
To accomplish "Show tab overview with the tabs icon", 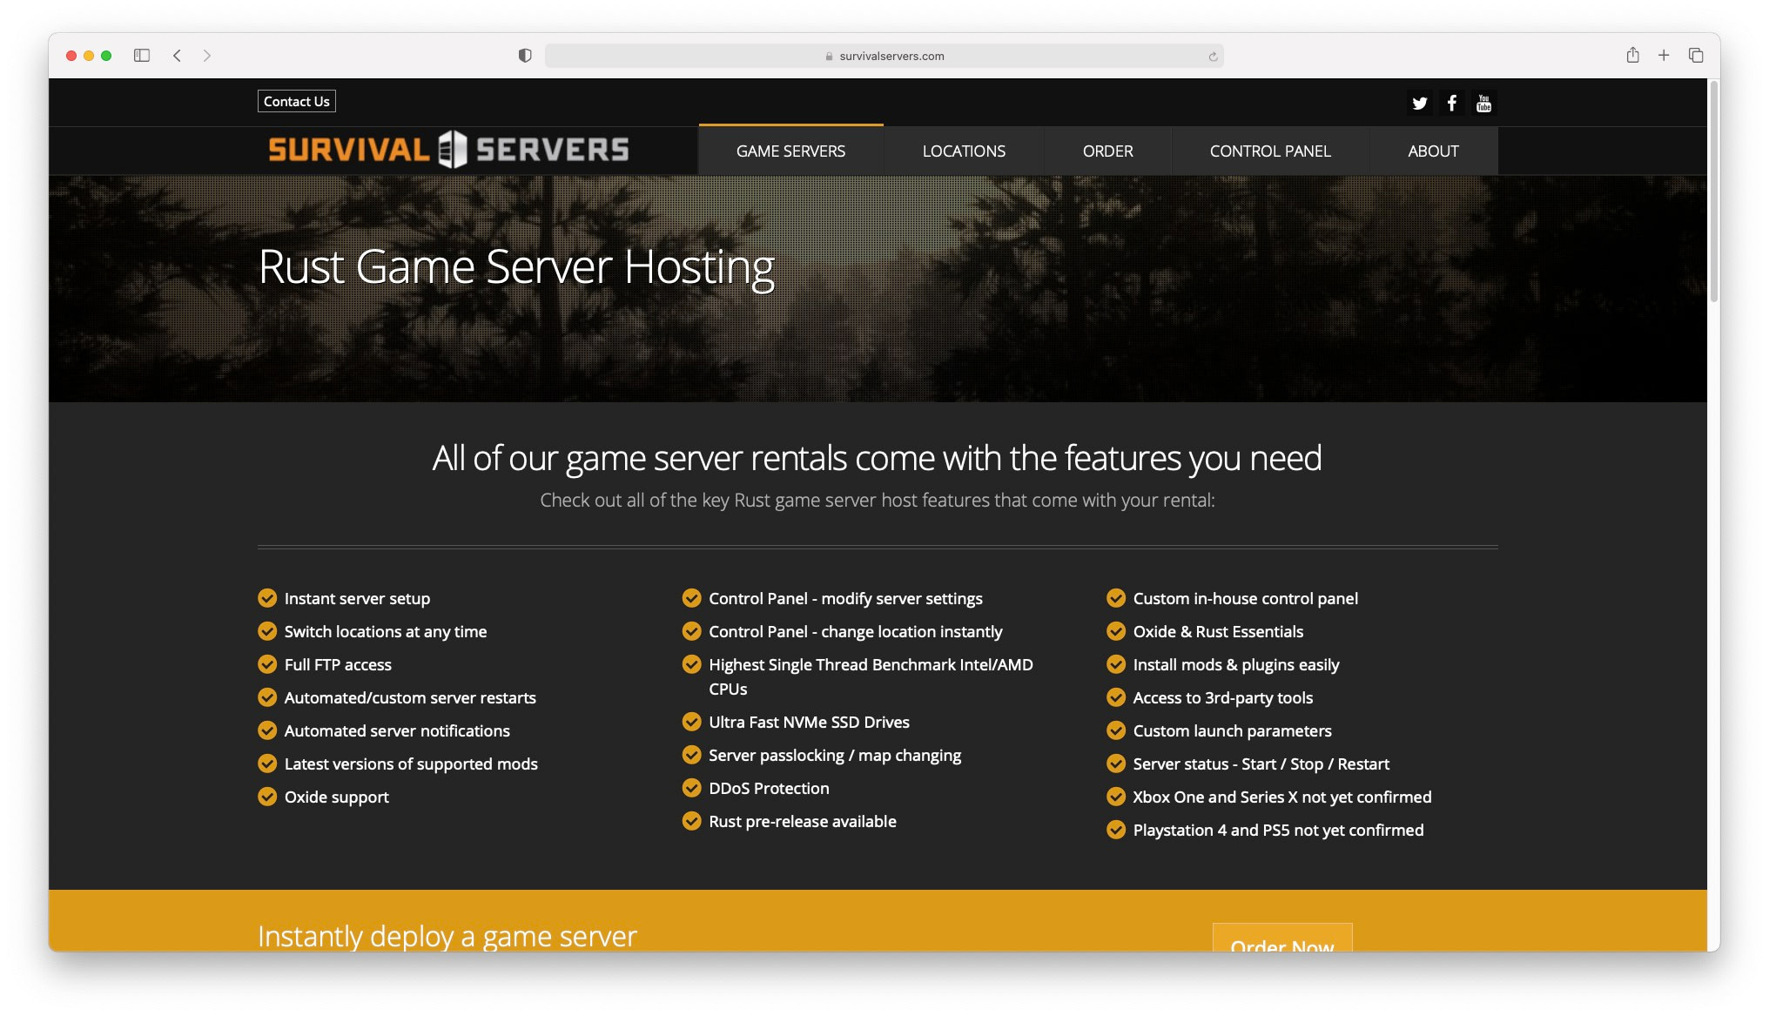I will coord(1696,54).
